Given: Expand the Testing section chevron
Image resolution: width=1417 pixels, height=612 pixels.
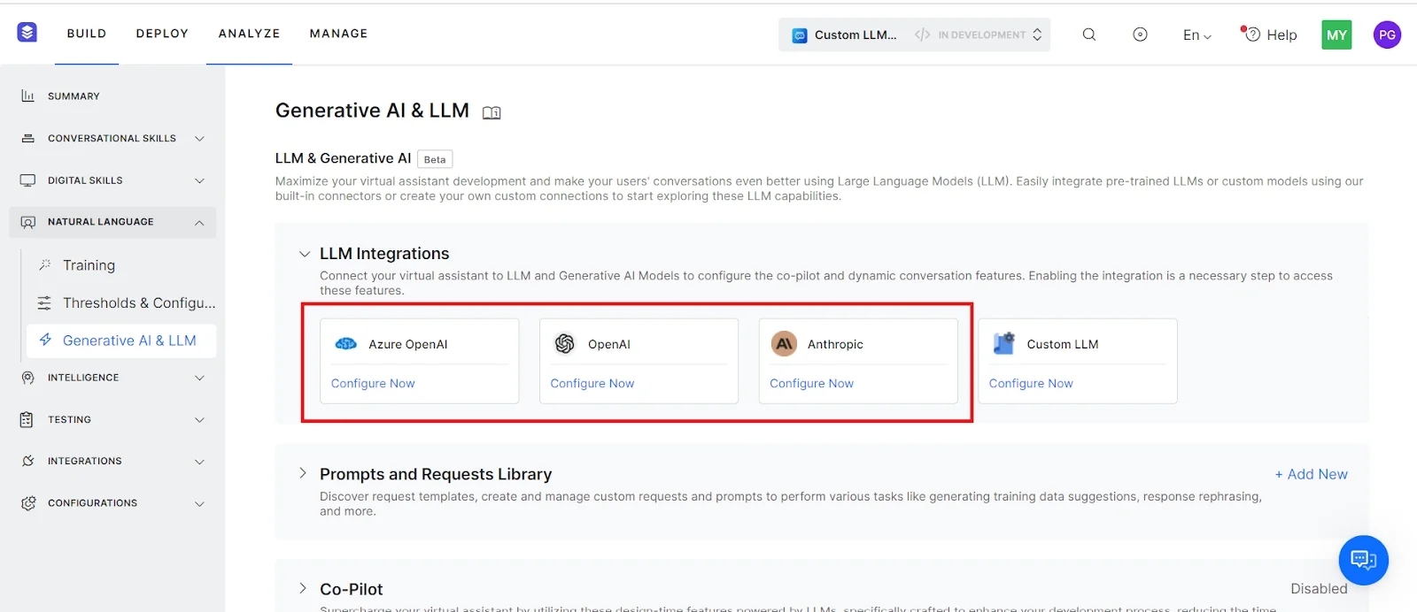Looking at the screenshot, I should 199,420.
